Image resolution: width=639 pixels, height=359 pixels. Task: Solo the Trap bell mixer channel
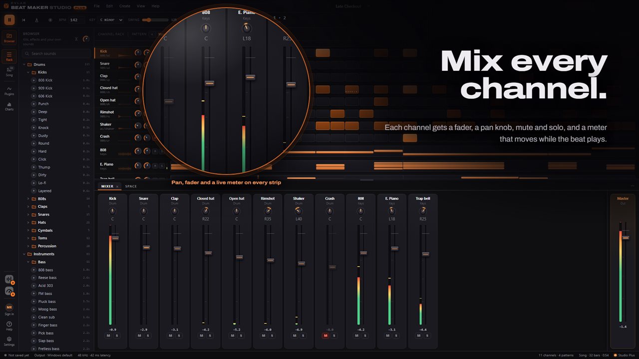427,336
